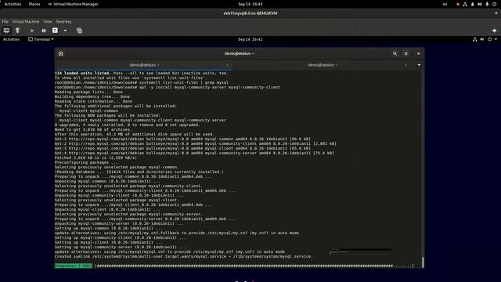
Task: Click host network tray icon
Action: (x=465, y=4)
